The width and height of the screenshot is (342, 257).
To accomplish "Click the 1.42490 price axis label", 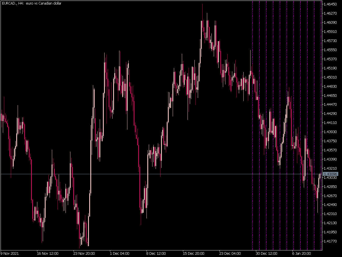I will pos(331,204).
